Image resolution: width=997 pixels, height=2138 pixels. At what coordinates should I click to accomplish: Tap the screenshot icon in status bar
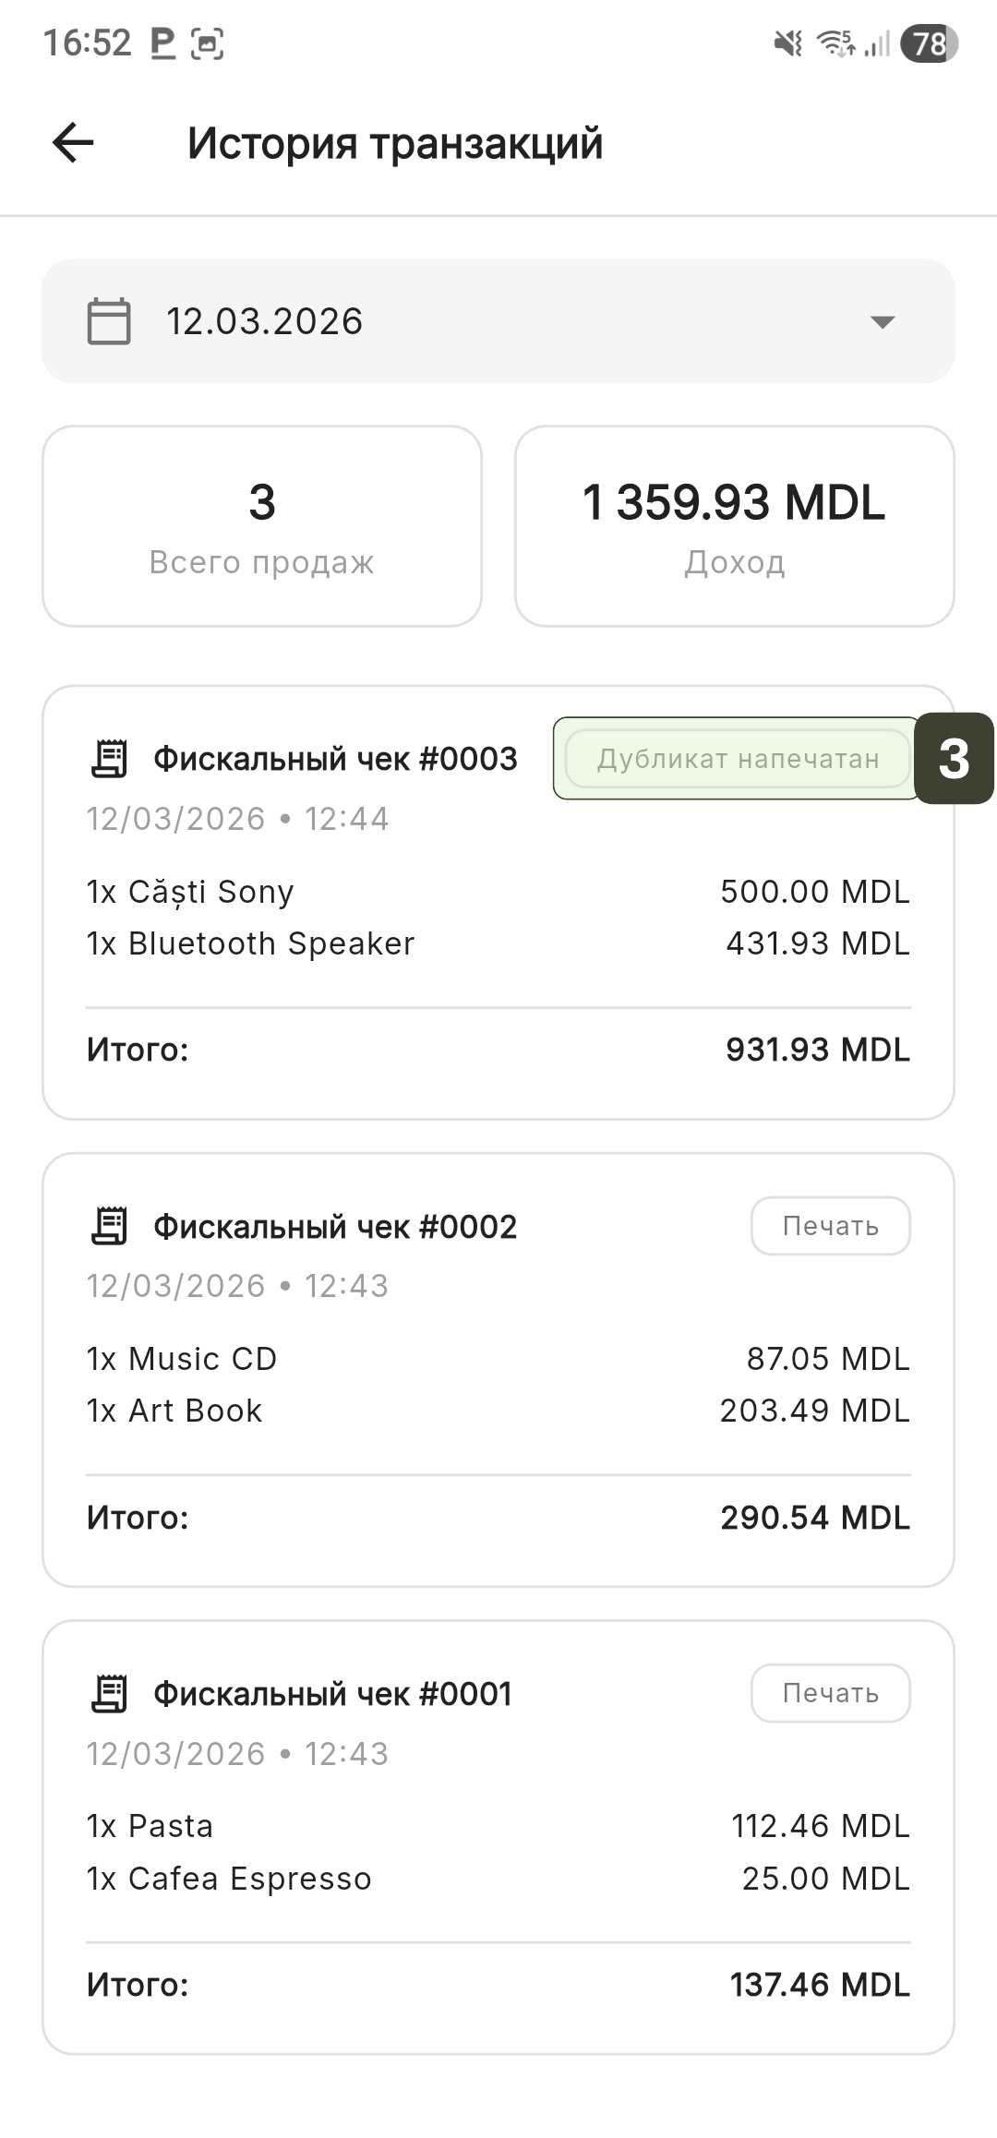[207, 42]
